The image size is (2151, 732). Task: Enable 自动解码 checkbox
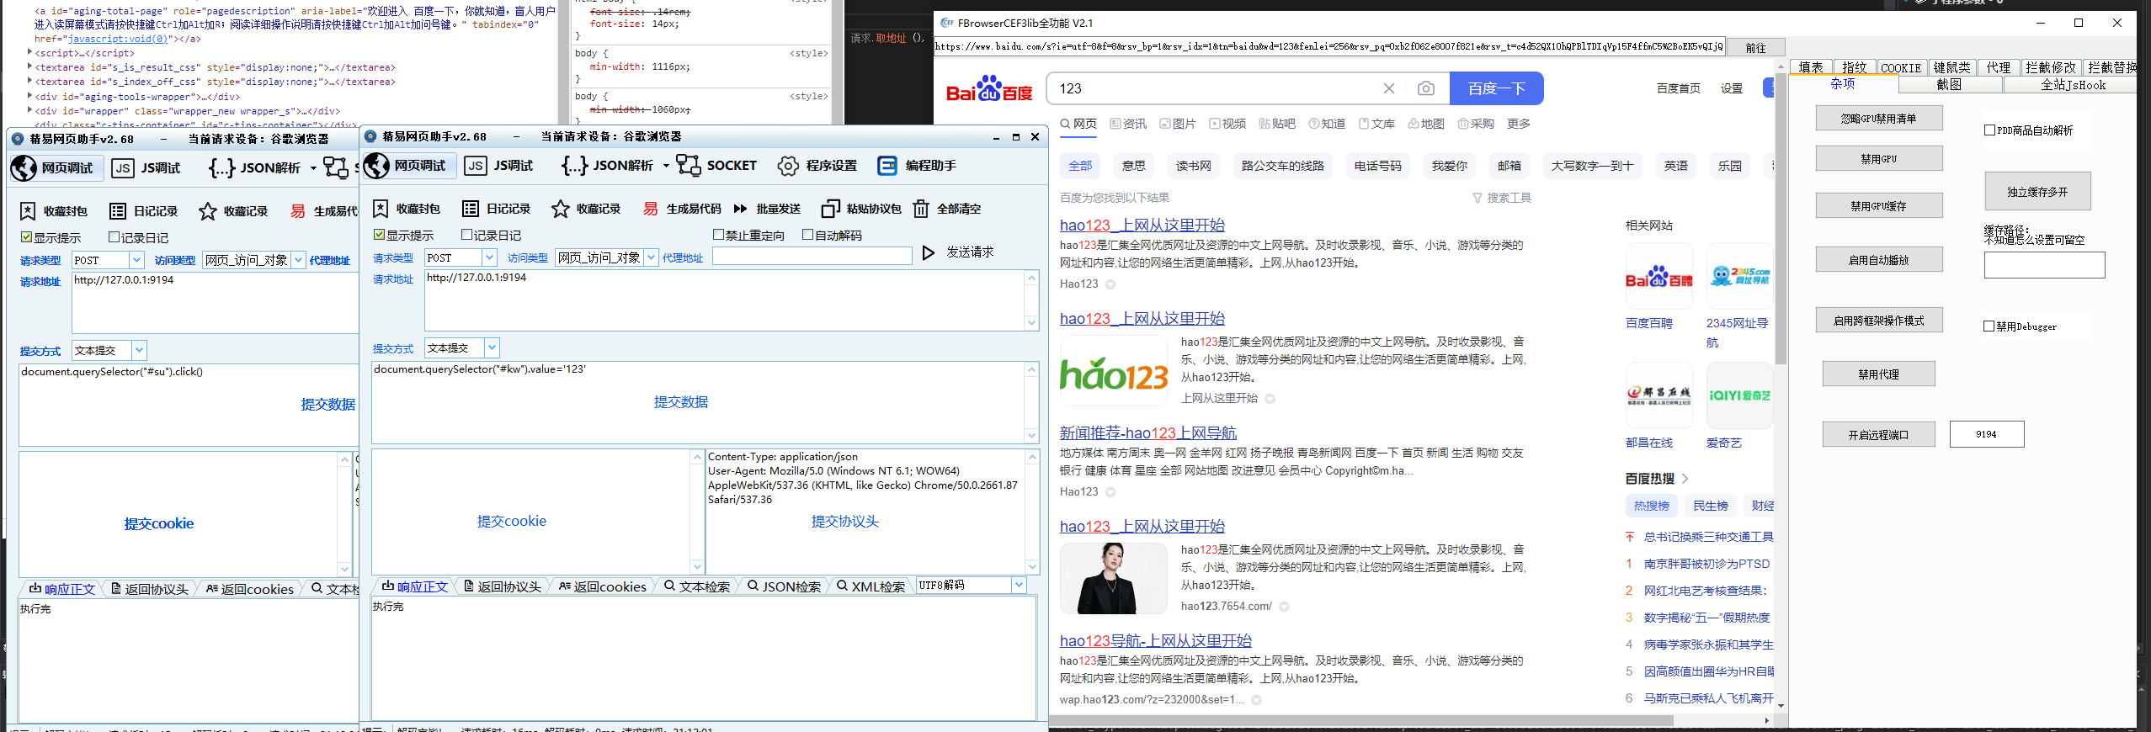807,235
